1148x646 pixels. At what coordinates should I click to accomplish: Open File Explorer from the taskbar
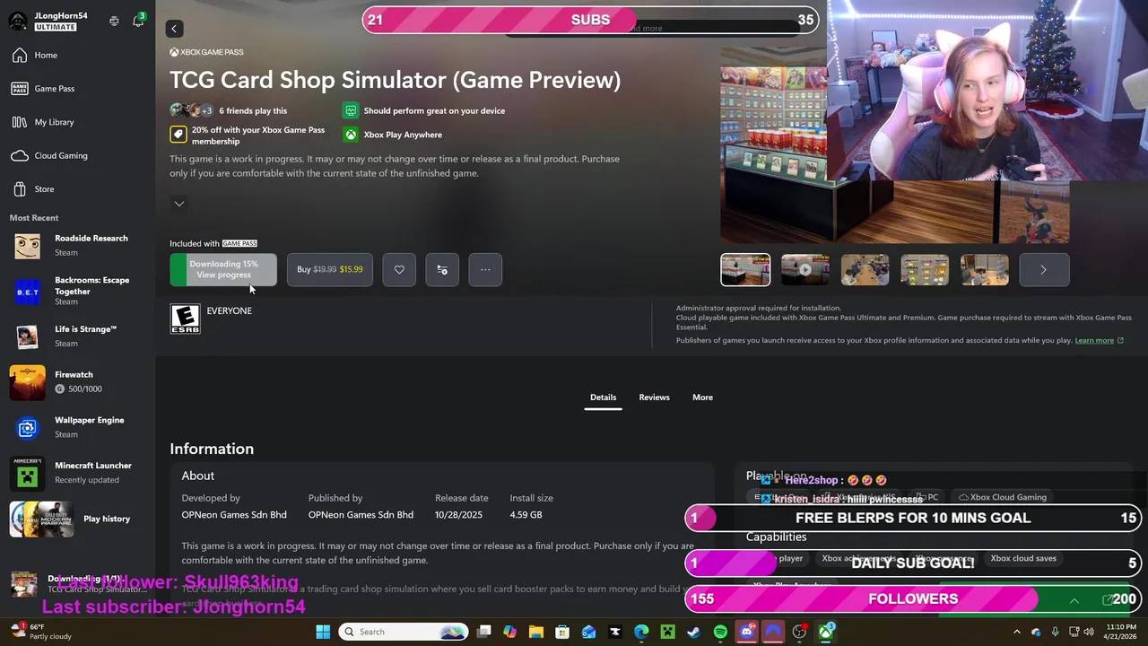click(536, 632)
